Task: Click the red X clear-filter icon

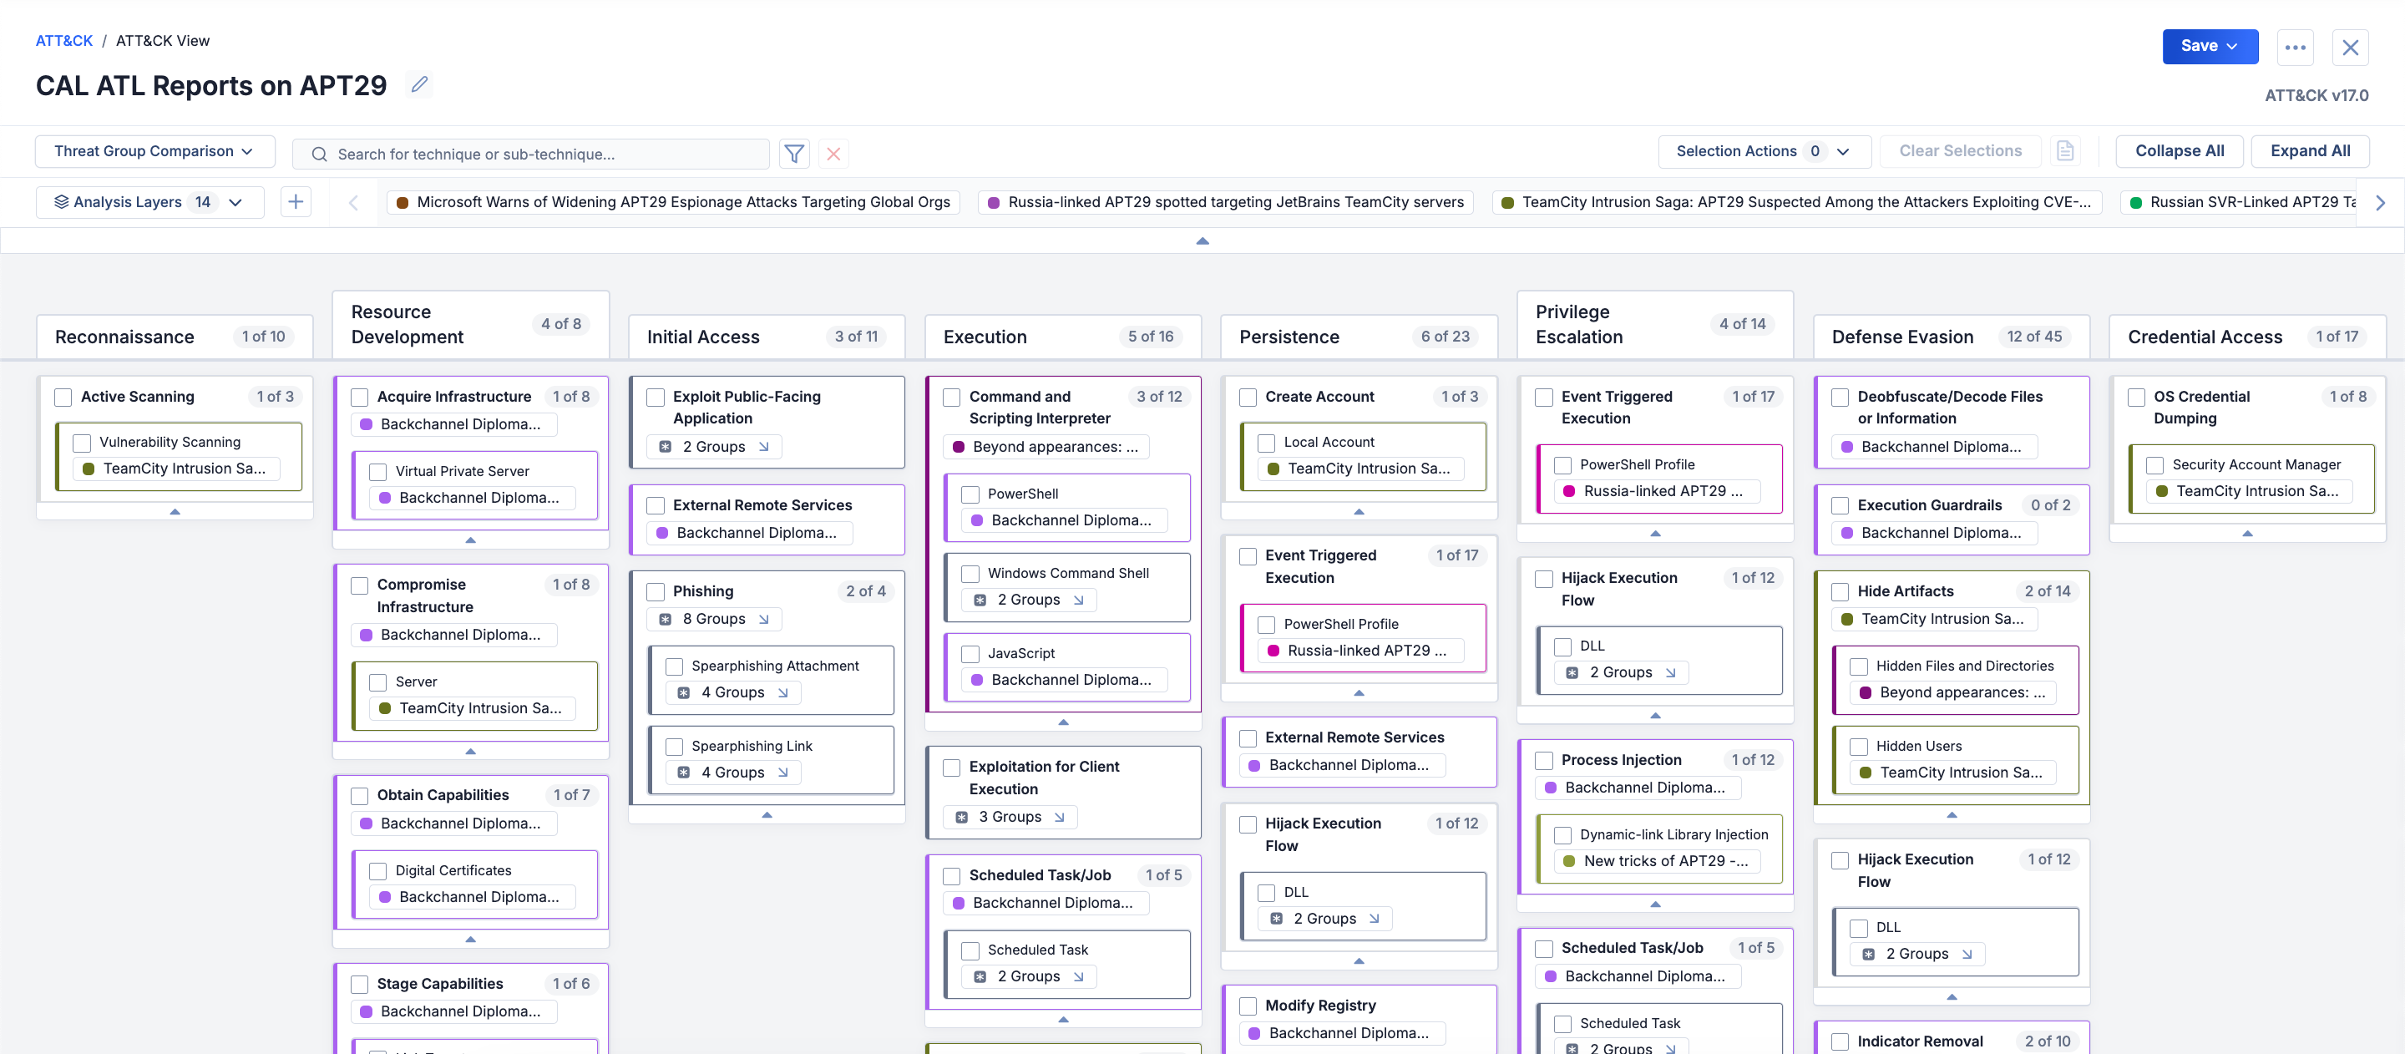Action: (x=833, y=154)
